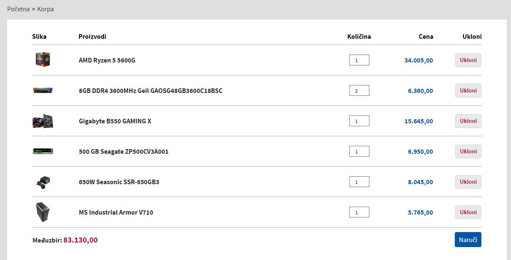This screenshot has width=511, height=260.
Task: Remove Gigabyte B550 GAMING X from cart
Action: point(468,121)
